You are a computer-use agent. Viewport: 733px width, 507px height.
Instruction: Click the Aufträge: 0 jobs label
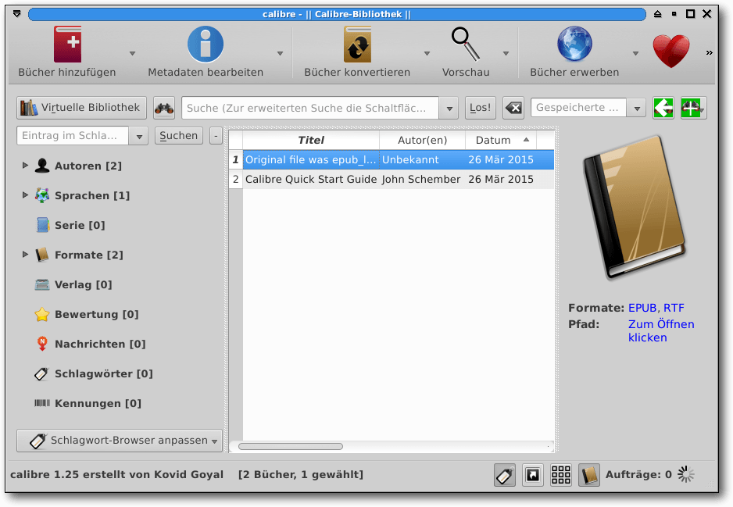pos(638,475)
